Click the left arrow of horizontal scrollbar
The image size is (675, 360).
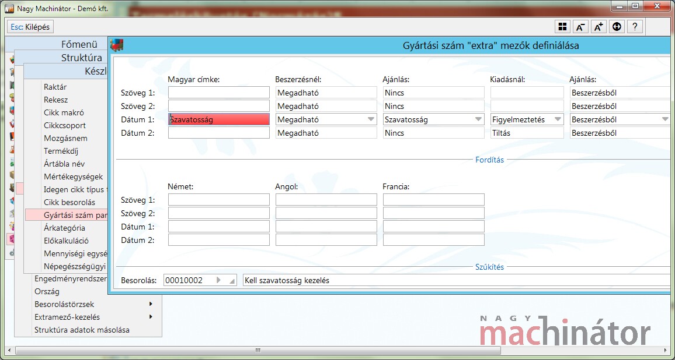tap(9, 350)
